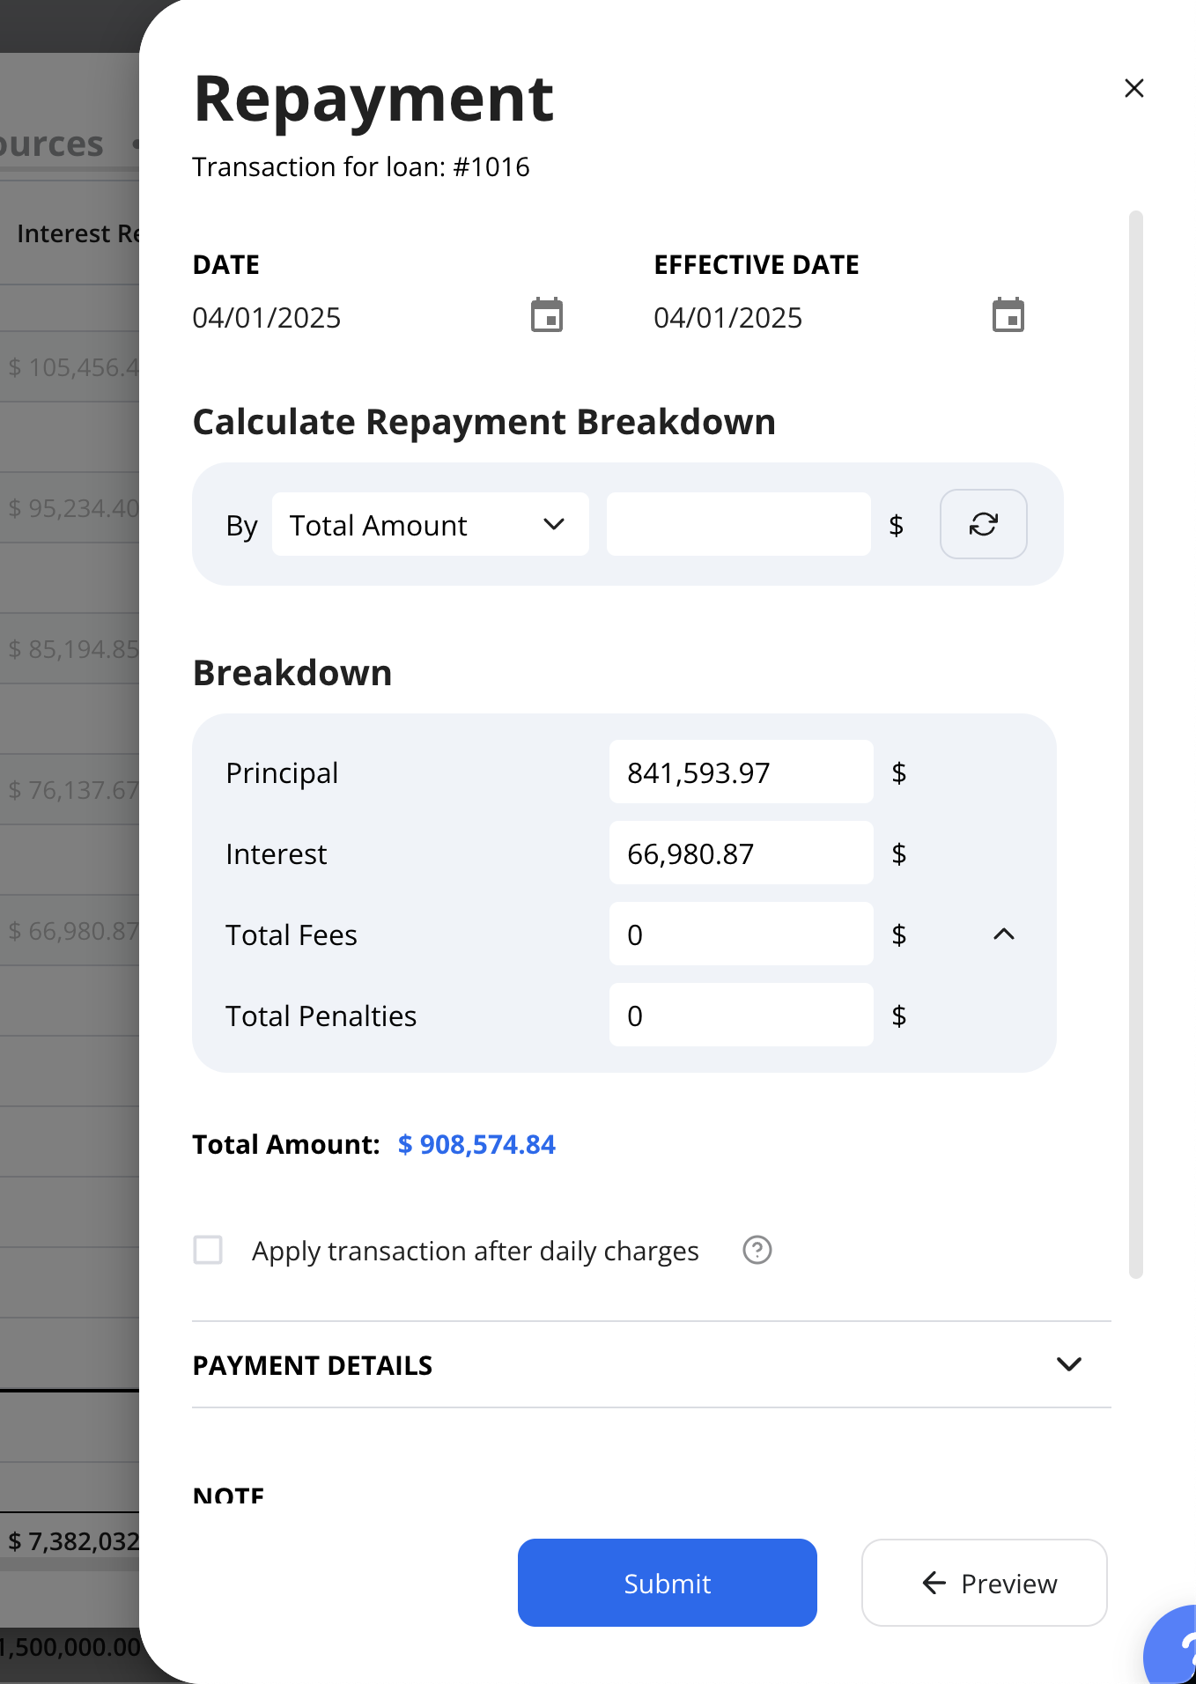
Task: Open the Date calendar picker icon
Action: click(547, 315)
